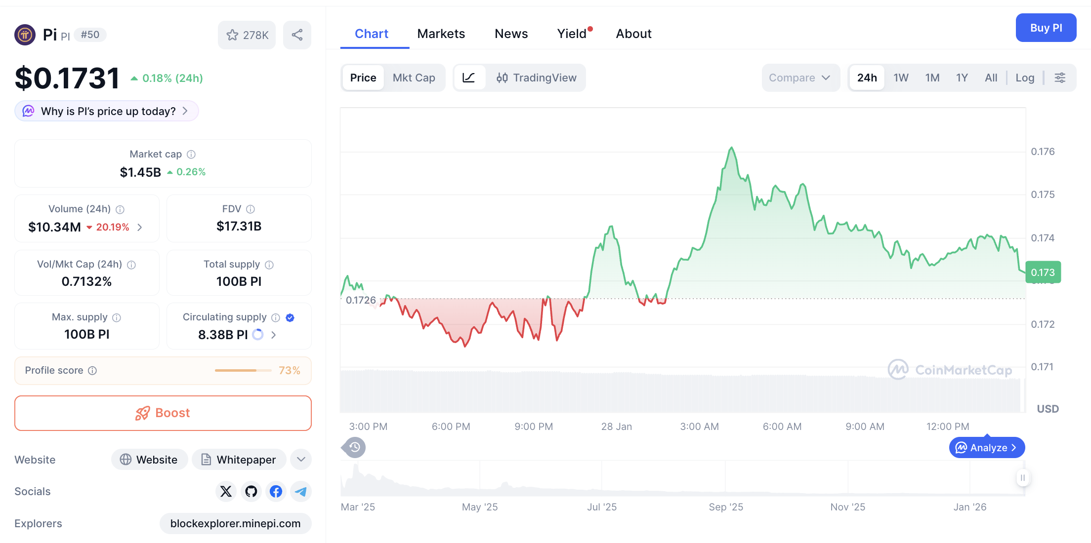Expand additional website links chevron
This screenshot has height=543, width=1091.
click(x=300, y=459)
